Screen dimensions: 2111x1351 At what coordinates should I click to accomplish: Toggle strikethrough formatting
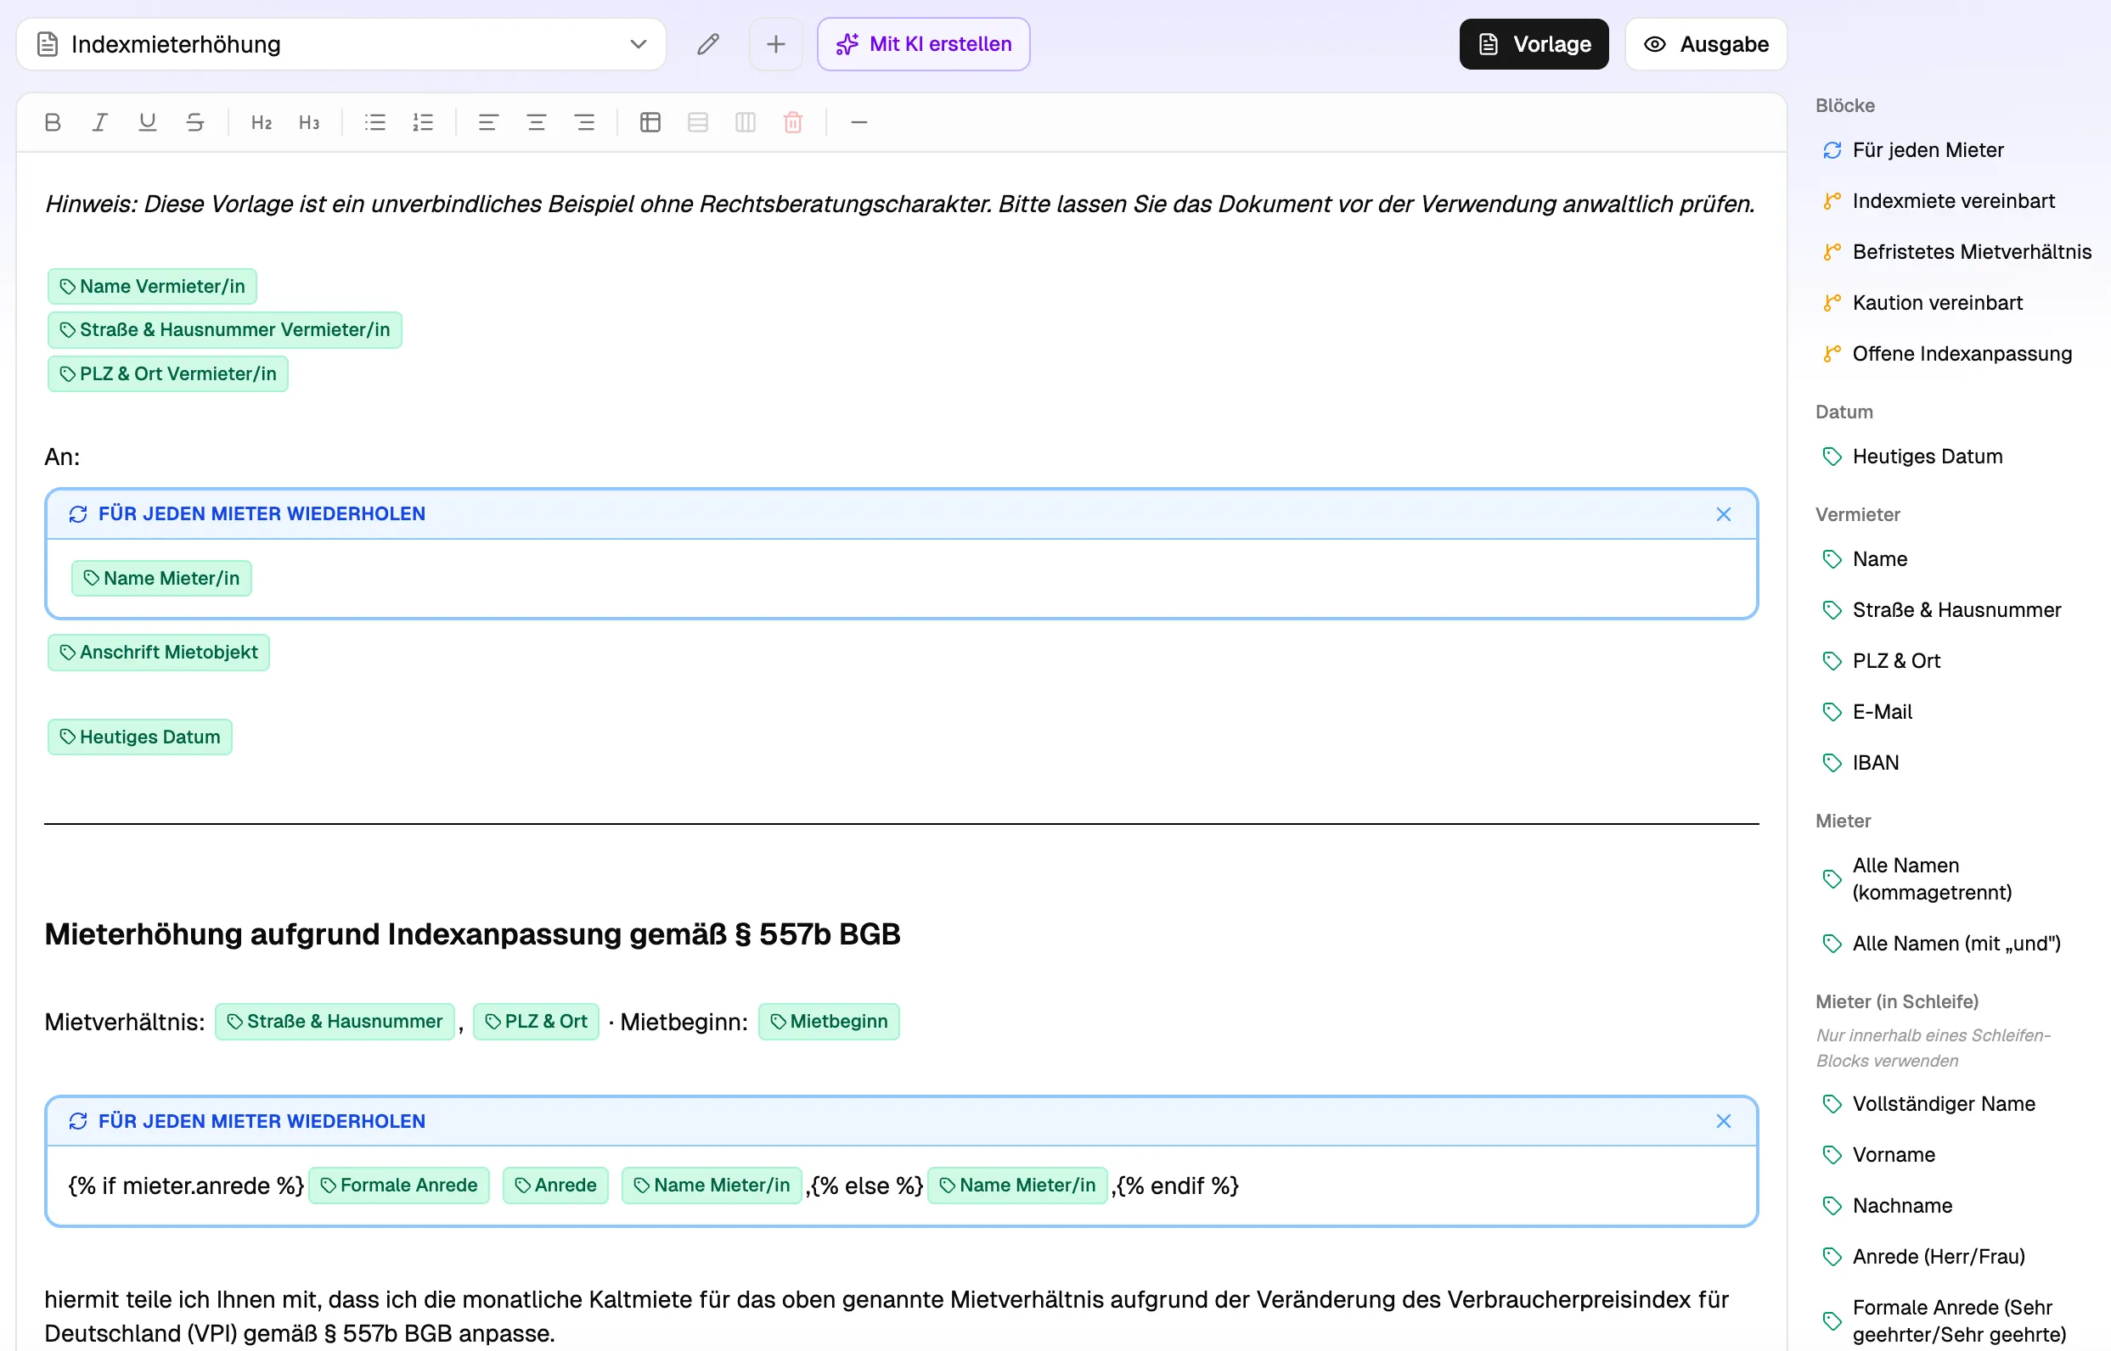[x=194, y=122]
